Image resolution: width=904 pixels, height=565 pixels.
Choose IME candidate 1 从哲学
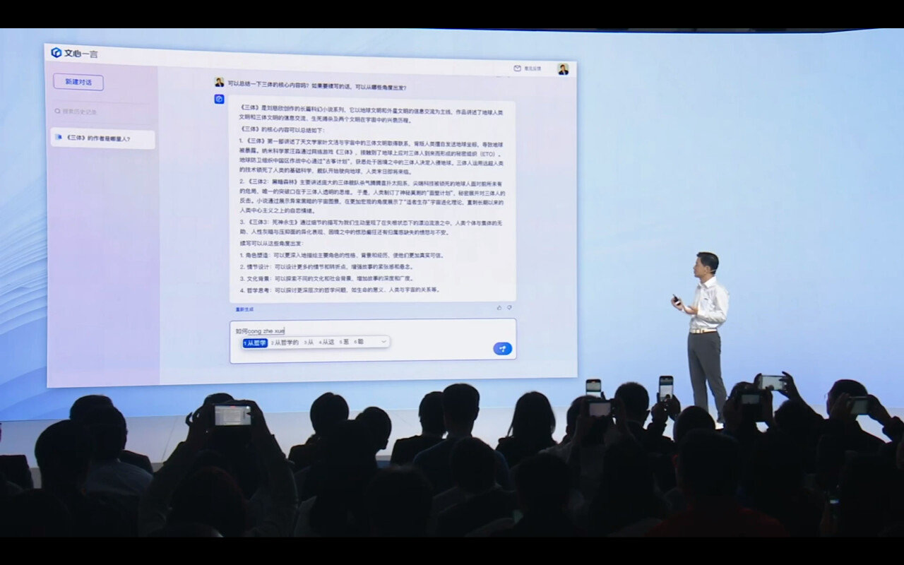click(255, 343)
